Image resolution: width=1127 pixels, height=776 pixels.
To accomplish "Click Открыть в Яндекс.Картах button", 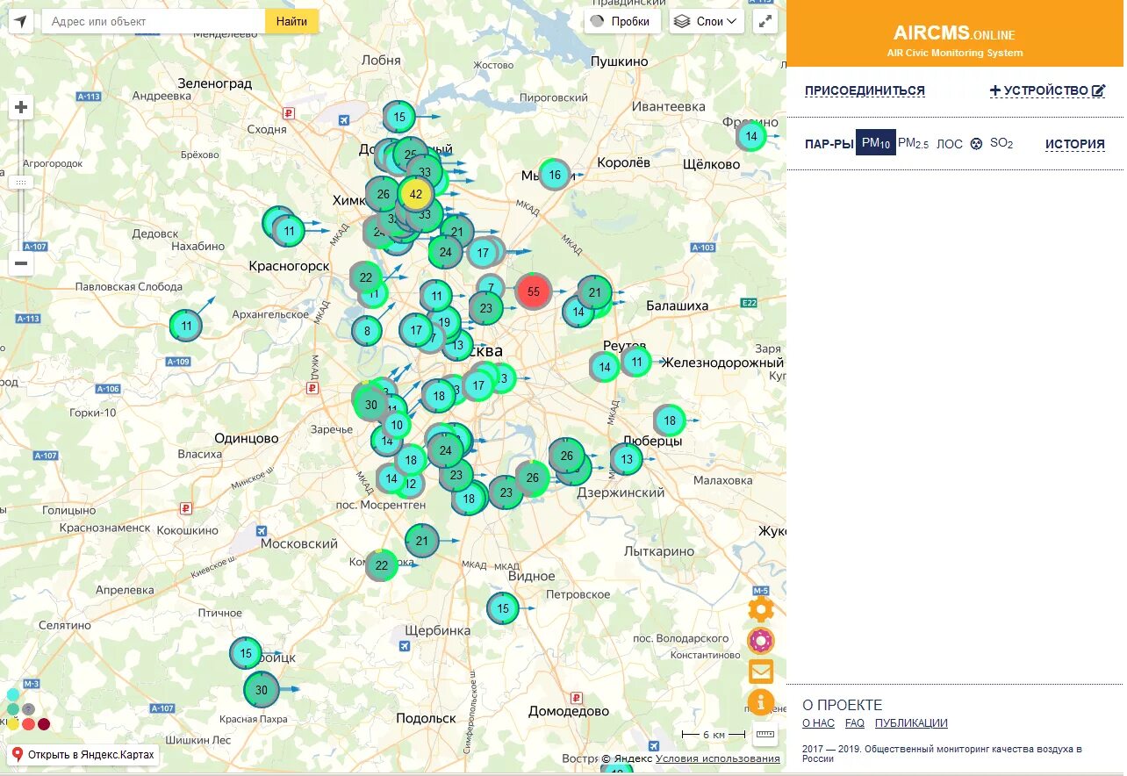I will [x=83, y=754].
